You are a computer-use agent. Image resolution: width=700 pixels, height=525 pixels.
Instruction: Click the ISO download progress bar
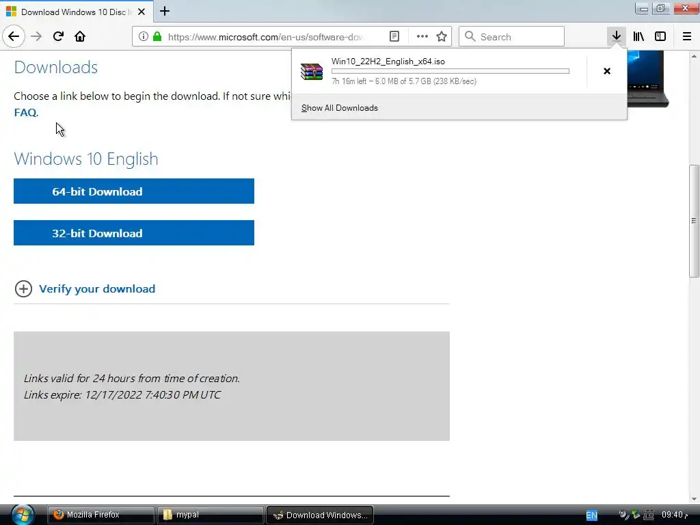pyautogui.click(x=450, y=71)
